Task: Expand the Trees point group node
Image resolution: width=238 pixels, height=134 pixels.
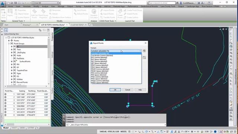Action: [12, 50]
